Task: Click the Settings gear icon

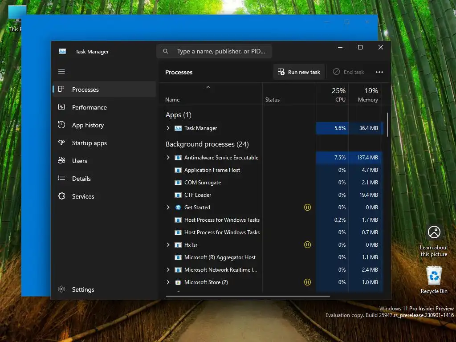Action: pos(61,289)
